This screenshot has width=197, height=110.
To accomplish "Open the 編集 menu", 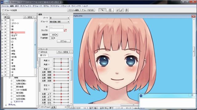I will click(12, 6).
